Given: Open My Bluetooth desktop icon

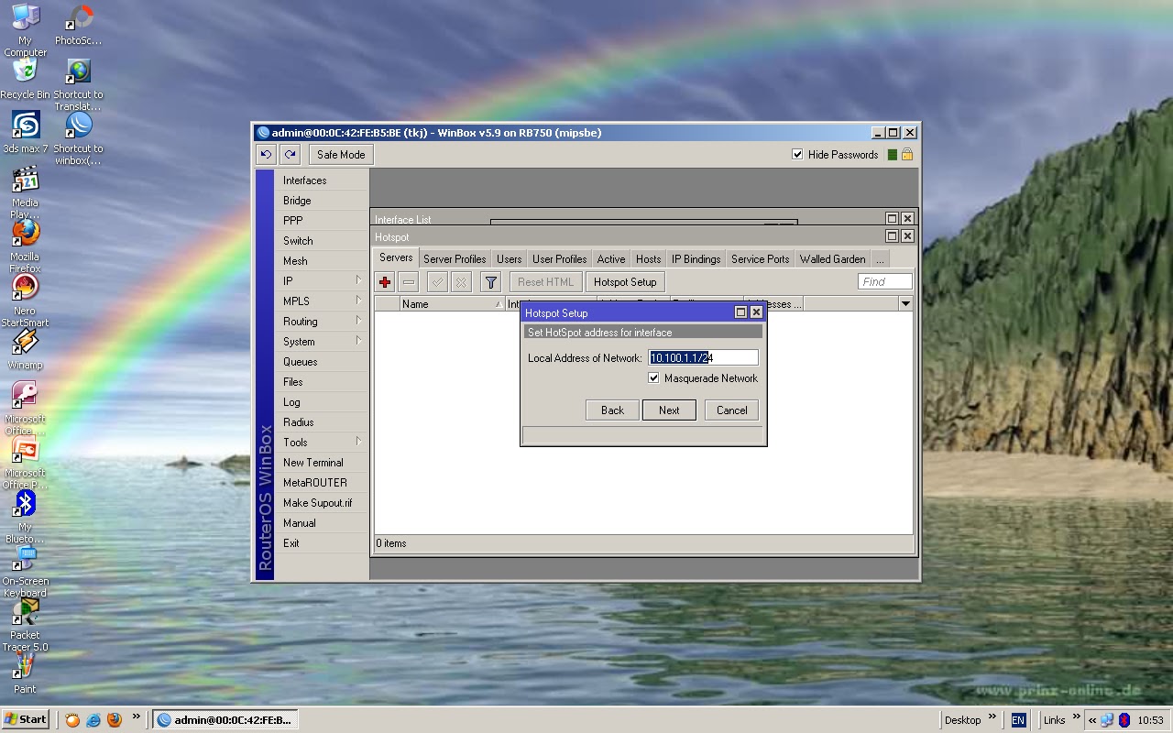Looking at the screenshot, I should [x=25, y=516].
